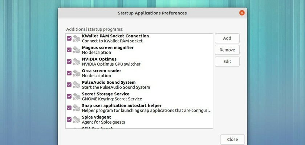Image resolution: width=305 pixels, height=145 pixels.
Task: Toggle the NVIDIA Optimus checkbox
Action: (69, 62)
